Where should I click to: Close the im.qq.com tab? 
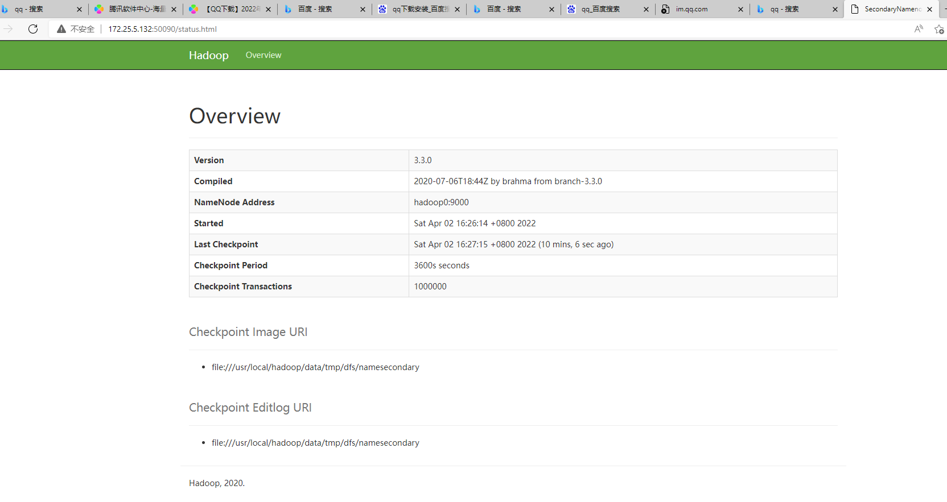740,9
